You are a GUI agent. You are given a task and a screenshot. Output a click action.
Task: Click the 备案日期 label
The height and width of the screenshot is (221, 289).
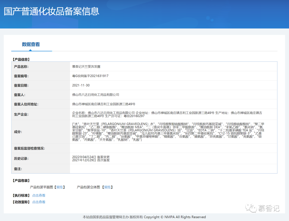(21, 86)
